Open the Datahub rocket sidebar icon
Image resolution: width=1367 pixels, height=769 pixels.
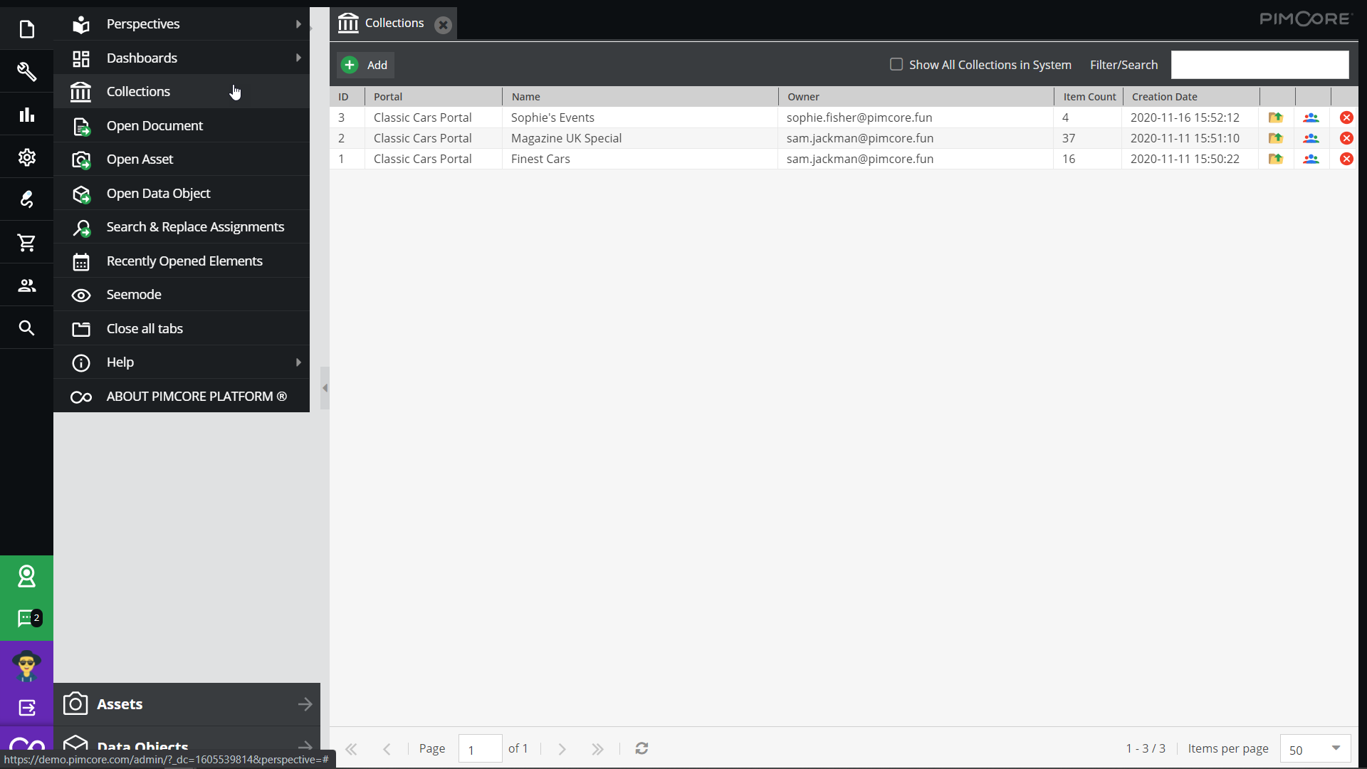click(x=26, y=199)
